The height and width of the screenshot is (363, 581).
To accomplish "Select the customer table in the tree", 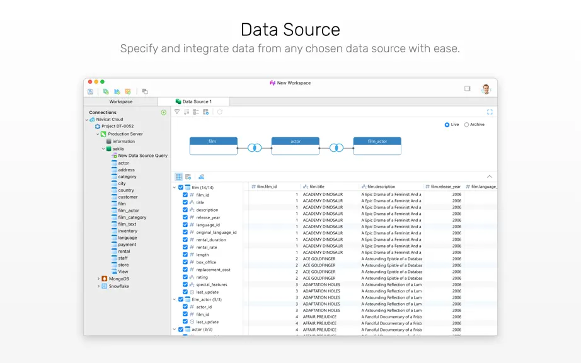I will point(127,197).
